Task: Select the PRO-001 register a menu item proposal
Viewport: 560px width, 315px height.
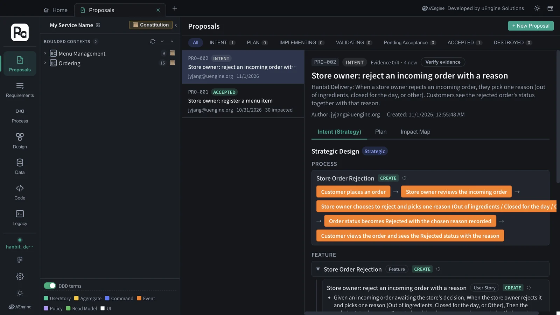Action: tap(243, 101)
